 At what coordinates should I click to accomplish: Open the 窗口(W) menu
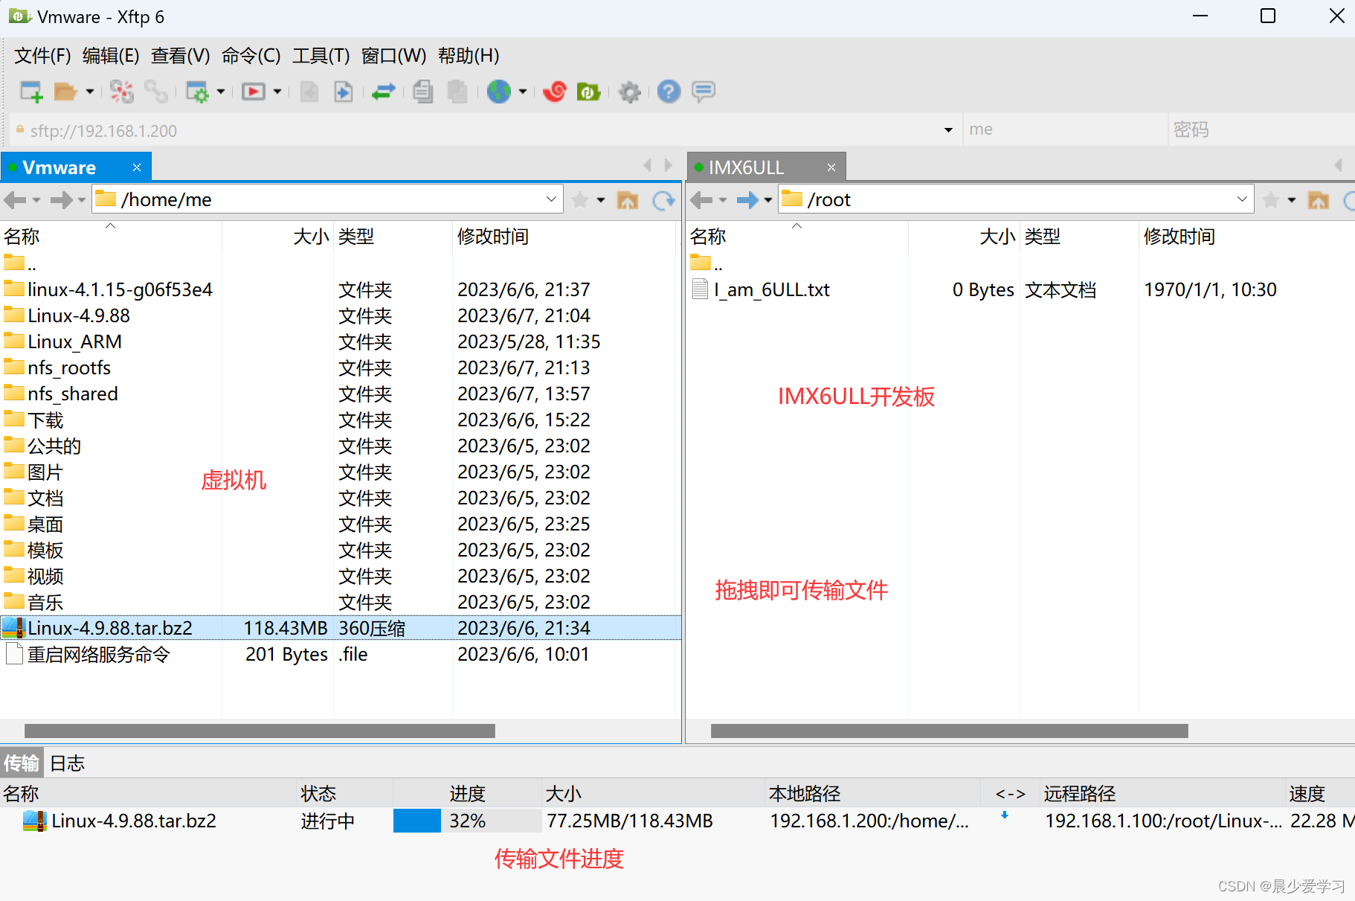pos(393,56)
